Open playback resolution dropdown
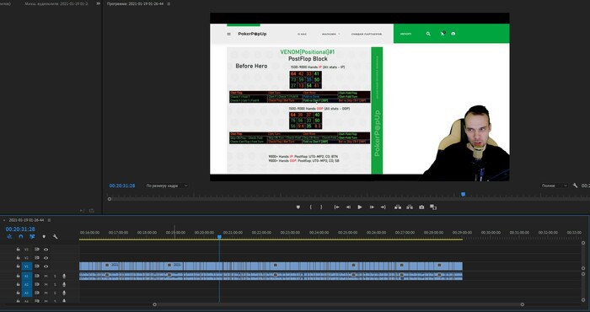Viewport: 590px width, 312px height. (555, 186)
